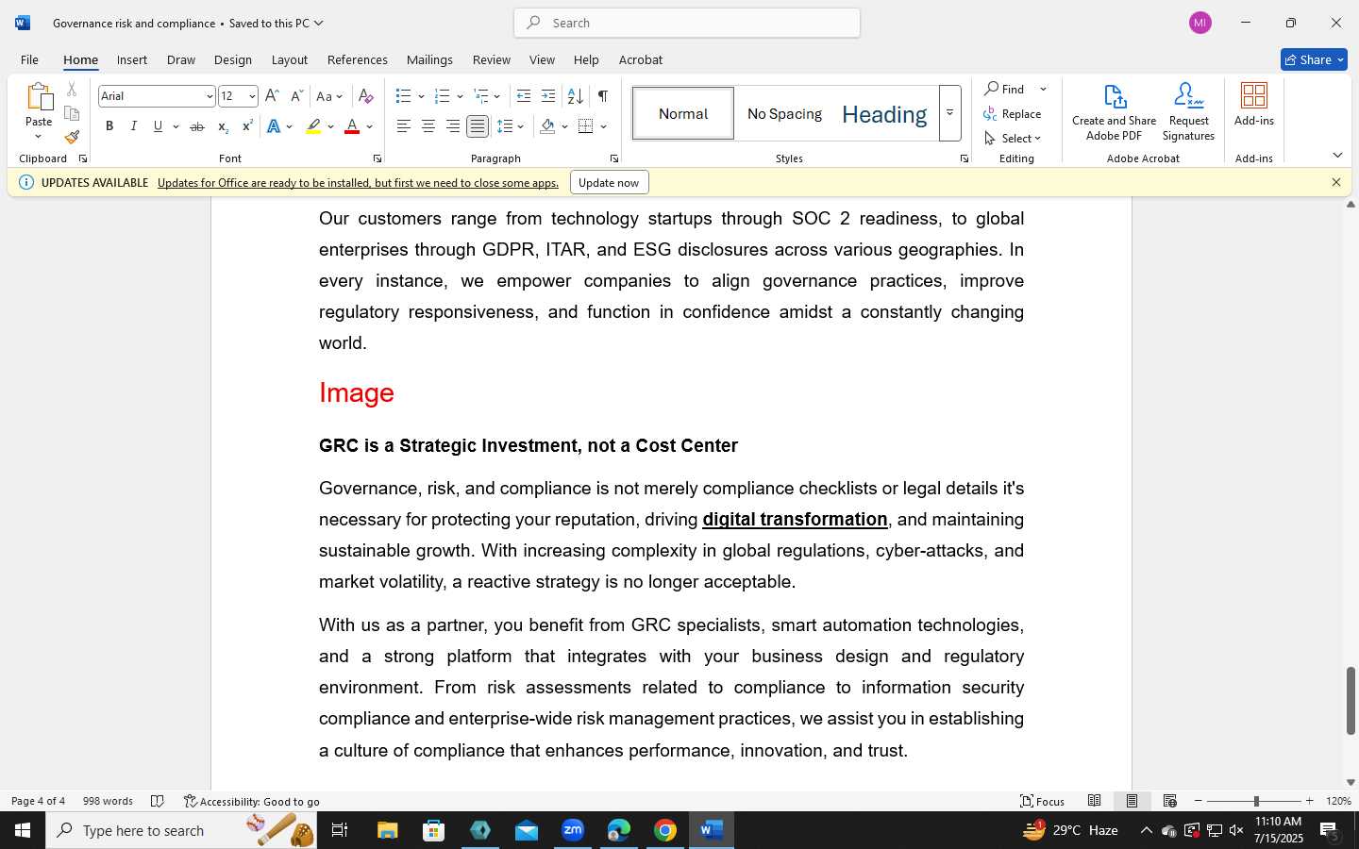
Task: Decrease paragraph indent
Action: click(524, 96)
